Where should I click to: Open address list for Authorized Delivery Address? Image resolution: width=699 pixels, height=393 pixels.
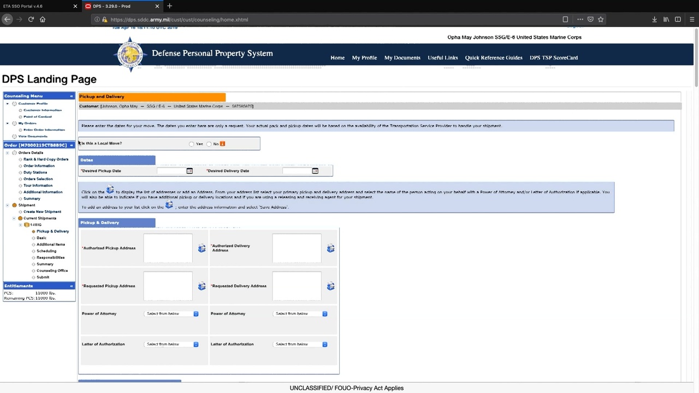tap(330, 248)
